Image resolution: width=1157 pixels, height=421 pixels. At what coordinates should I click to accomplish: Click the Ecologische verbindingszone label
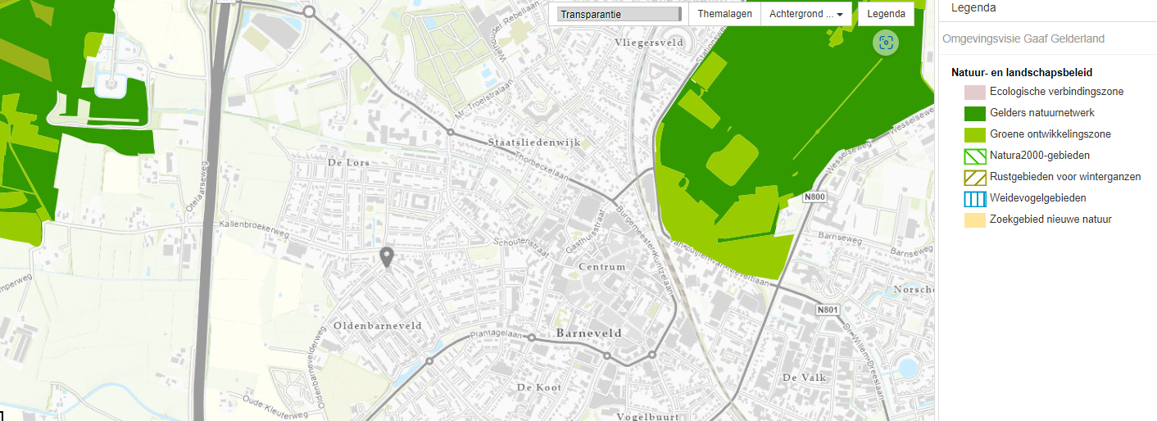(1057, 92)
